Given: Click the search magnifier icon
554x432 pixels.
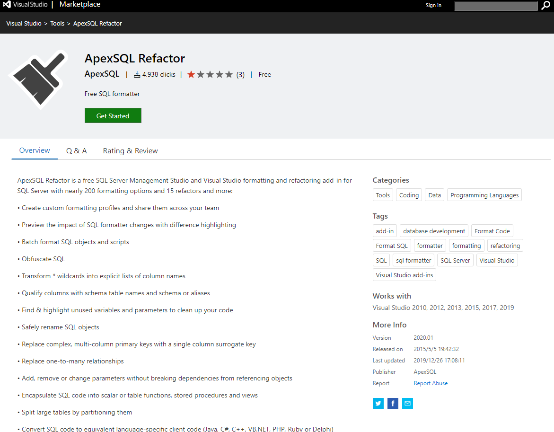Looking at the screenshot, I should 546,6.
